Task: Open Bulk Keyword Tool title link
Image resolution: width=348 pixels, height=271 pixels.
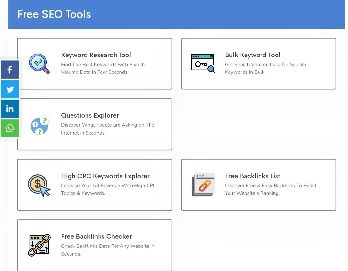Action: (253, 55)
